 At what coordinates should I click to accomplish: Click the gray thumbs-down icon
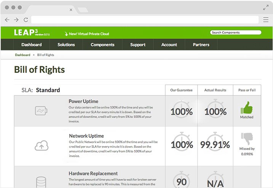247,139
